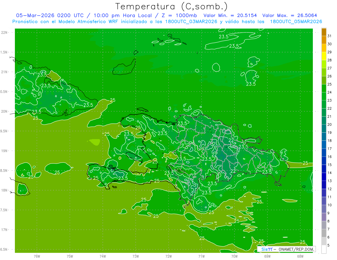337x260 pixels.
Task: Pick the navy swatch between 13 and 14
Action: click(x=324, y=177)
